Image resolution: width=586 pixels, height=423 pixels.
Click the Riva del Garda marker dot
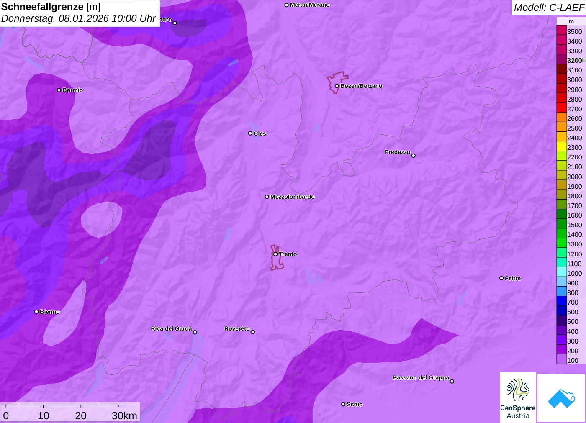click(x=195, y=332)
